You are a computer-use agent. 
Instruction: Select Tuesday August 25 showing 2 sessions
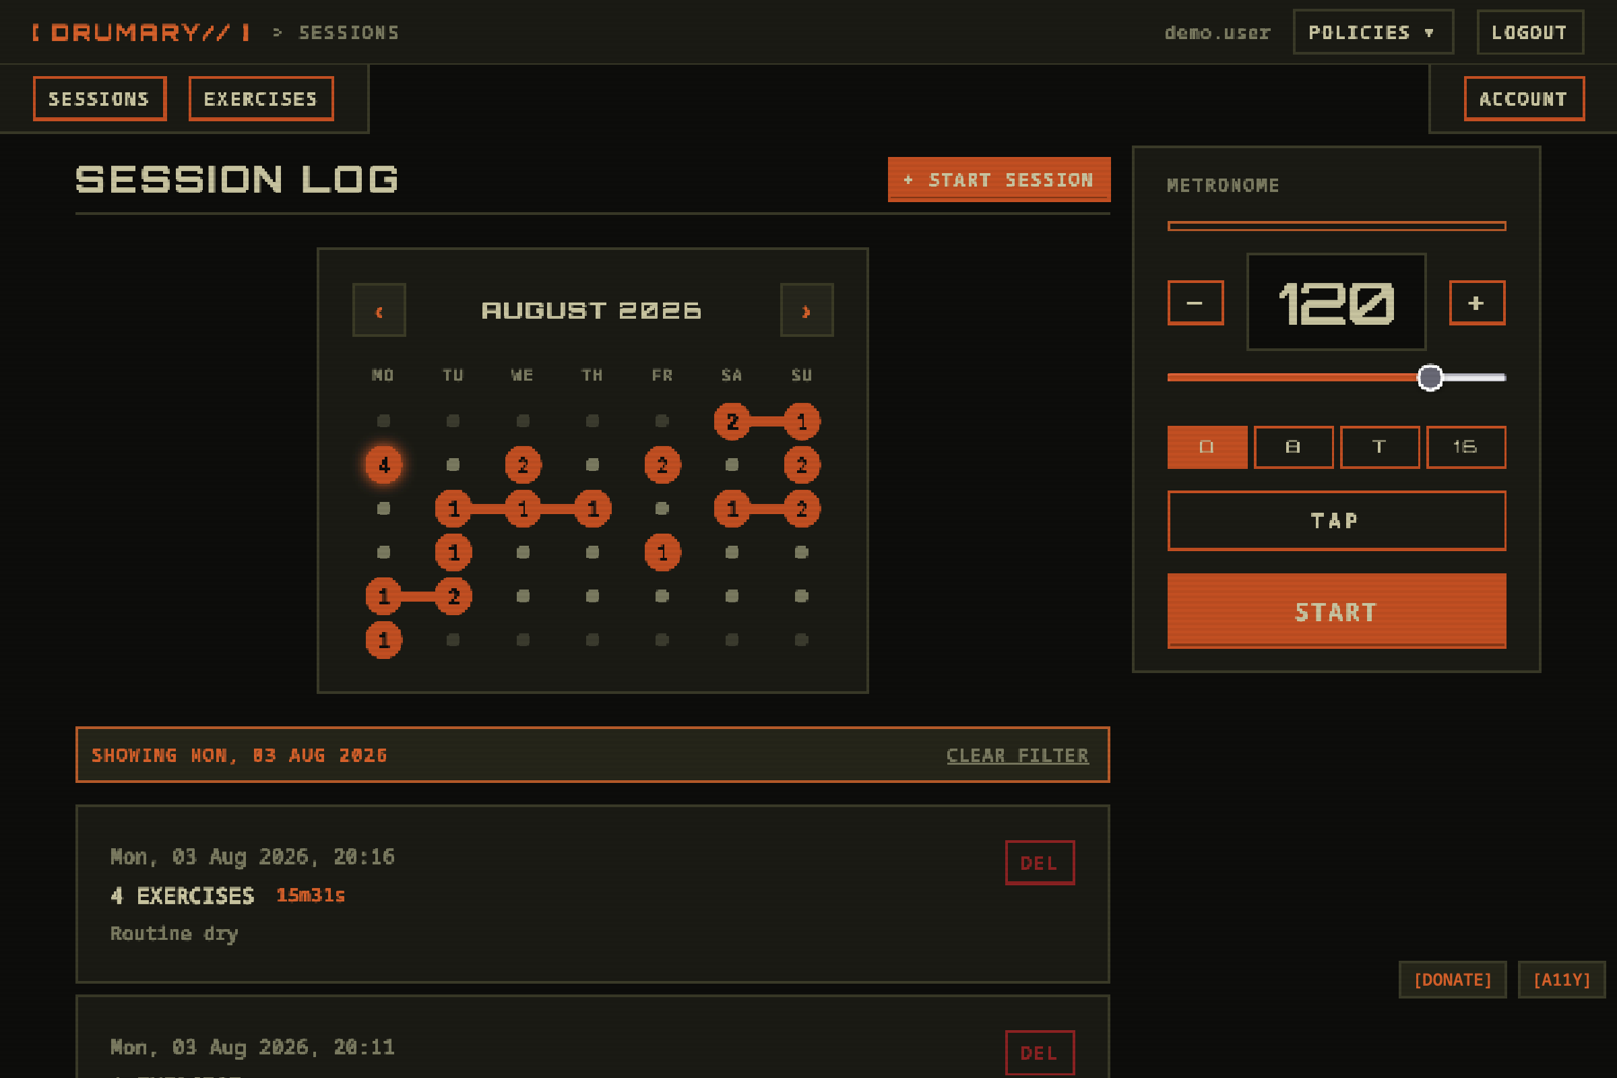[x=453, y=596]
